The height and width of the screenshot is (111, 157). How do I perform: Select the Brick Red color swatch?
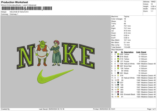(x=118, y=66)
